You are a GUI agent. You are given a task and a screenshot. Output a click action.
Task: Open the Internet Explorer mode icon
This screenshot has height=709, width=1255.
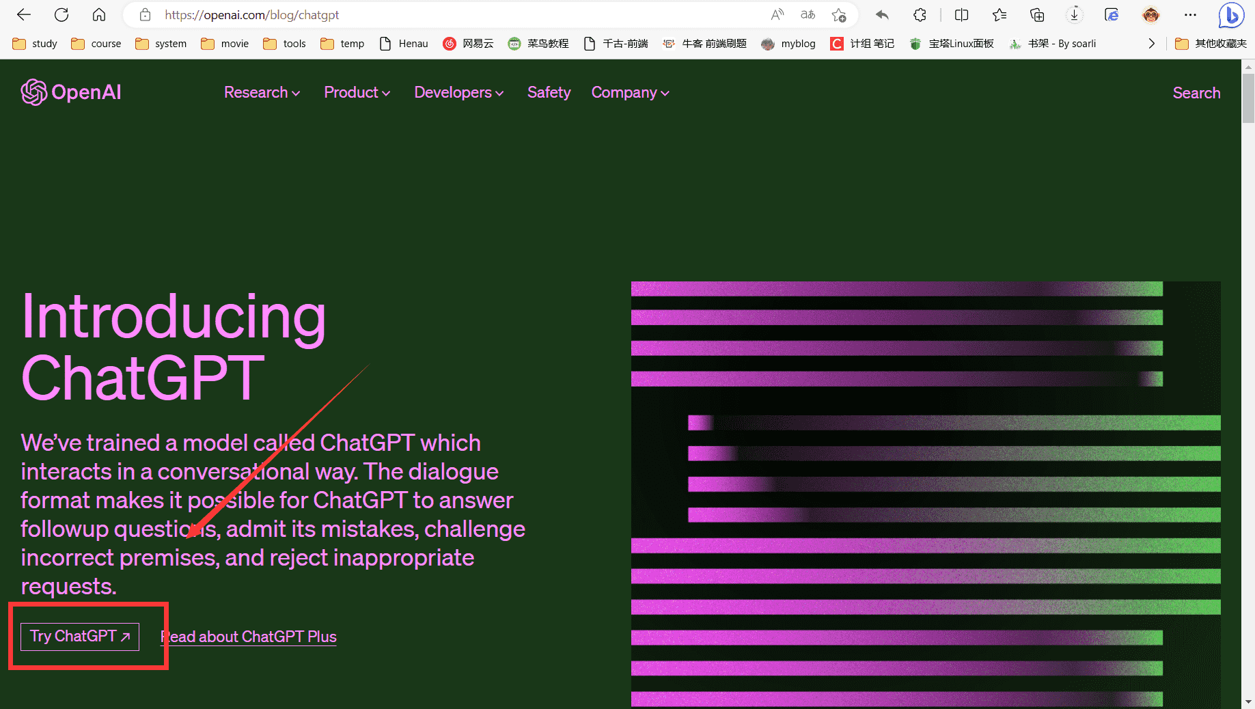[x=1112, y=14]
